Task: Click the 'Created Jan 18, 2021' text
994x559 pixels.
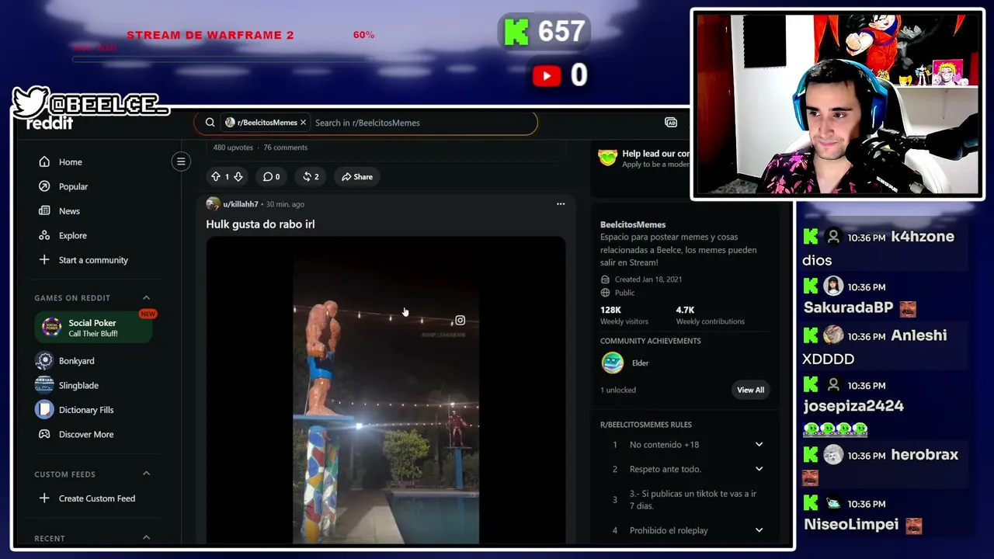Action: tap(648, 279)
